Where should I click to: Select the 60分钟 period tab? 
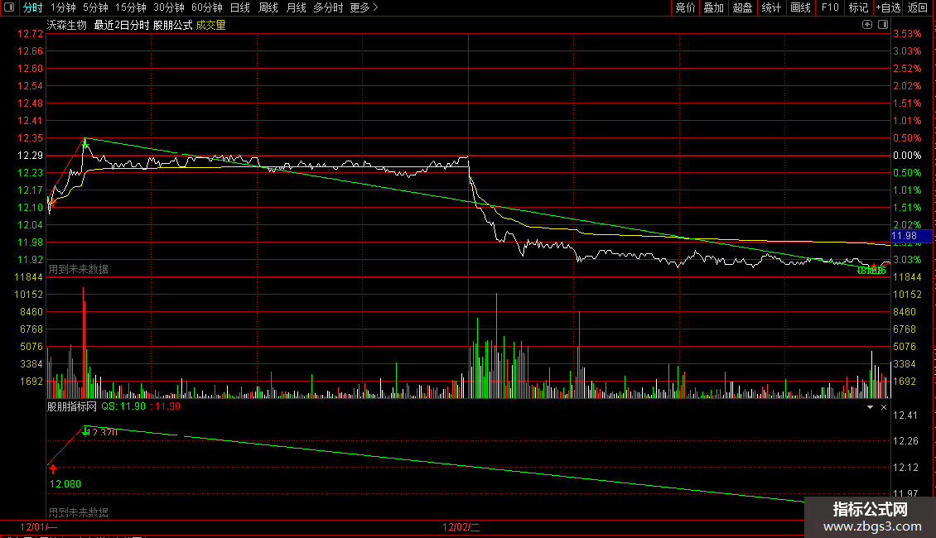tap(207, 7)
